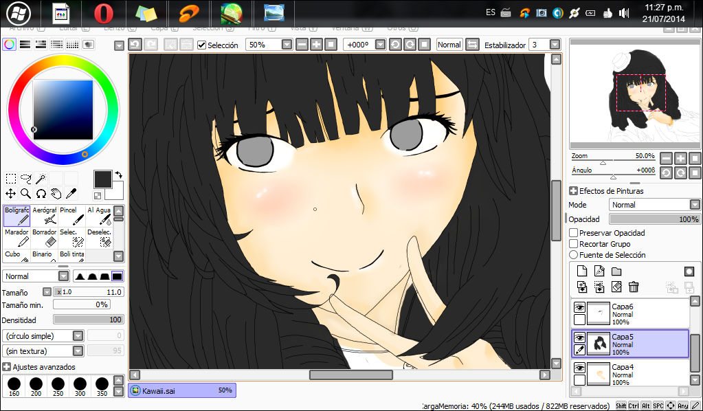Reset zoom in the navigator panel

pyautogui.click(x=695, y=158)
